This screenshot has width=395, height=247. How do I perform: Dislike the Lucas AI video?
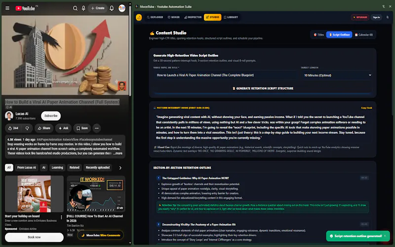[27, 128]
